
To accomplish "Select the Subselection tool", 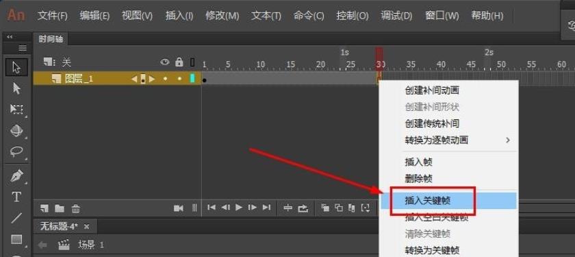I will [16, 88].
